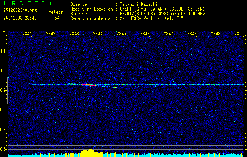Screen dimensions: 247x157
Task: Click the kHz axis unit label
Action: [4, 31]
